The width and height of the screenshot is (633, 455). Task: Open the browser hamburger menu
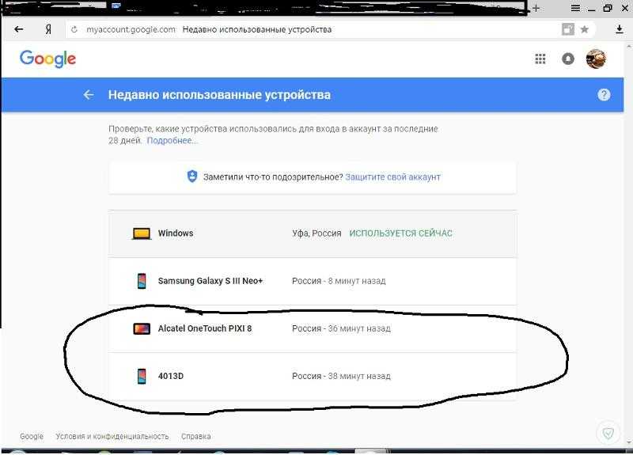pyautogui.click(x=575, y=8)
